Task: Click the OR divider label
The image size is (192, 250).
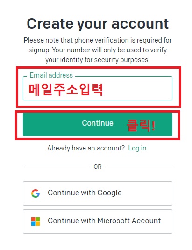Action: pyautogui.click(x=98, y=167)
